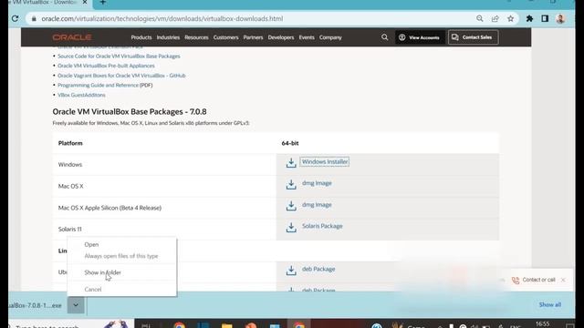Open the extensions puzzle icon
584x328 pixels.
(x=529, y=18)
